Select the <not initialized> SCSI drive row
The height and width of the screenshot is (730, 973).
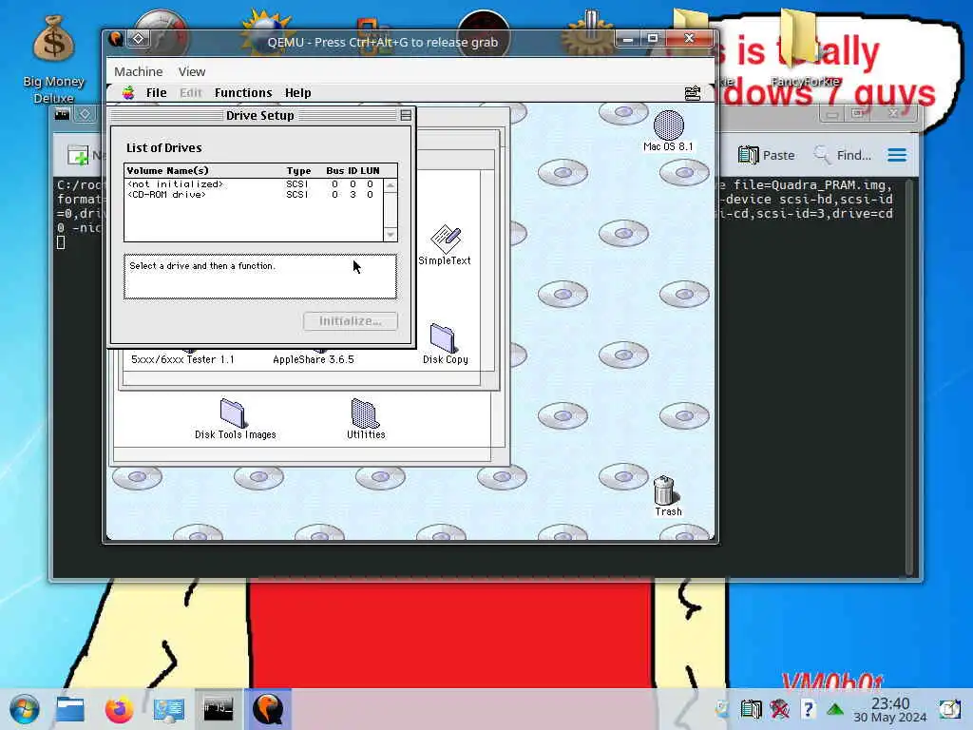[x=253, y=184]
